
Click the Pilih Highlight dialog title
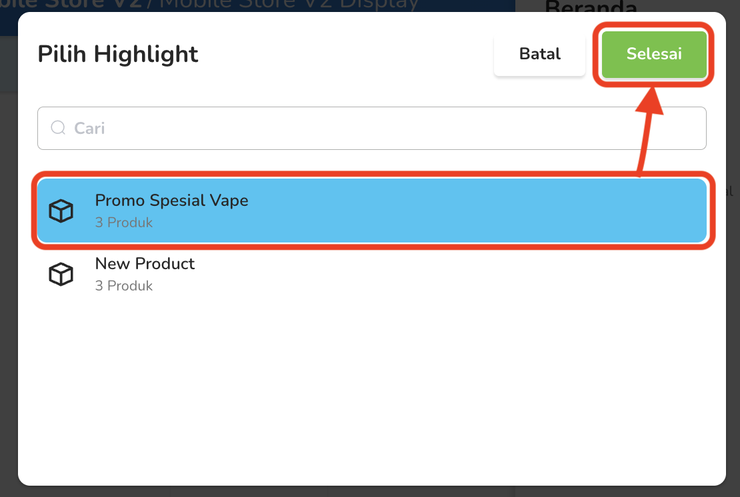click(117, 54)
